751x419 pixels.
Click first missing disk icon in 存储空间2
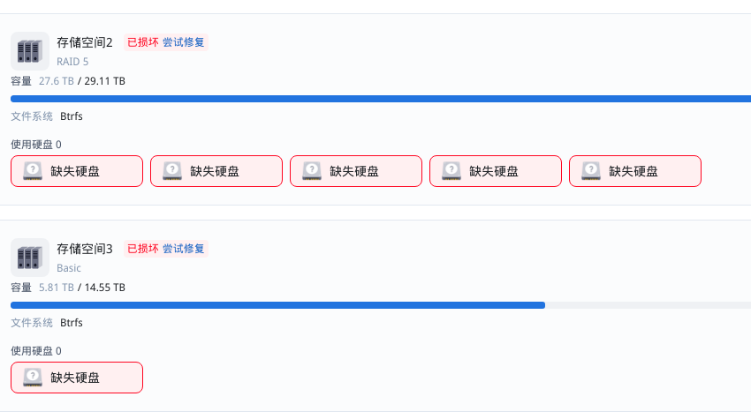pyautogui.click(x=33, y=171)
